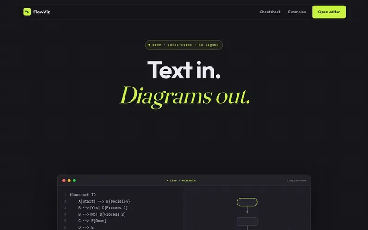Click the code line 'flowchart TD'
Image resolution: width=368 pixels, height=230 pixels.
82,195
